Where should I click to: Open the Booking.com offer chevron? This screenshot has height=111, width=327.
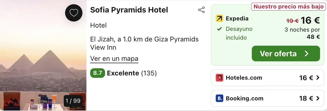click(318, 99)
